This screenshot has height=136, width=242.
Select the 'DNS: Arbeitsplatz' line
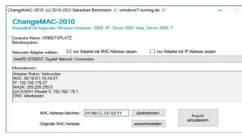[x=28, y=96]
